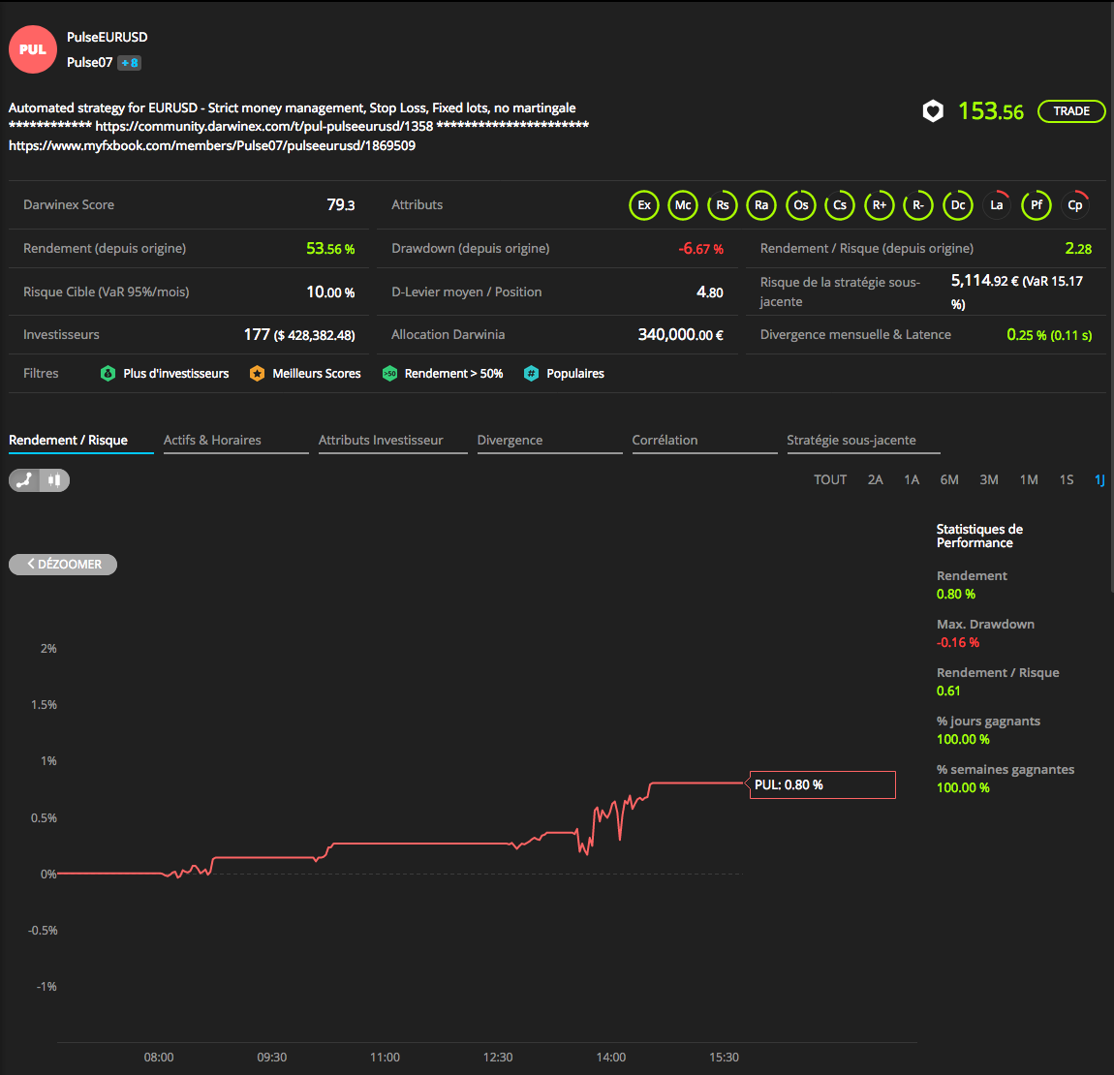
Task: Click the teal hashtag Populaires badge icon
Action: [x=532, y=374]
